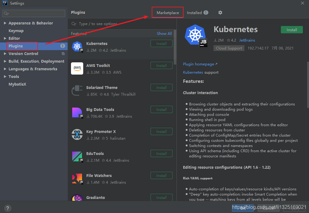Viewport: 309px width, 213px height.
Task: Switch to the Marketplace tab
Action: pyautogui.click(x=168, y=13)
